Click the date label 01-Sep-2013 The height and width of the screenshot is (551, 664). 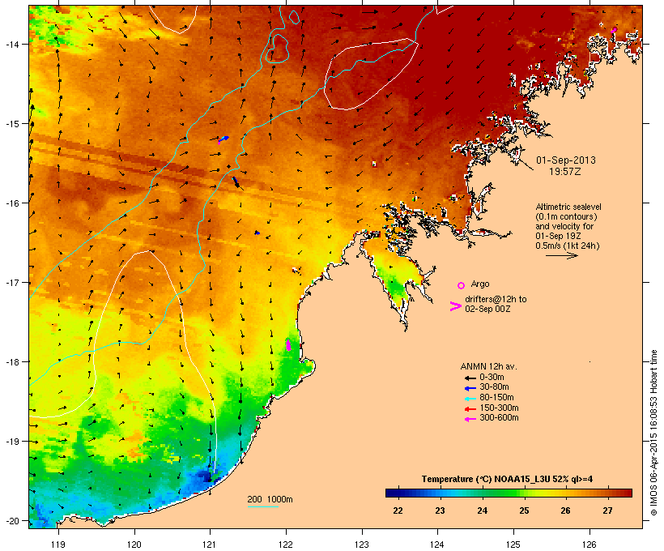click(566, 160)
